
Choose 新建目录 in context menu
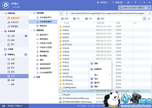tap(100, 69)
